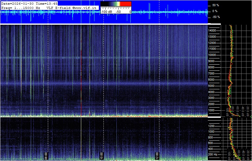This screenshot has width=252, height=161.
Task: Click the 10:00 time marker label
Action: [x=102, y=155]
